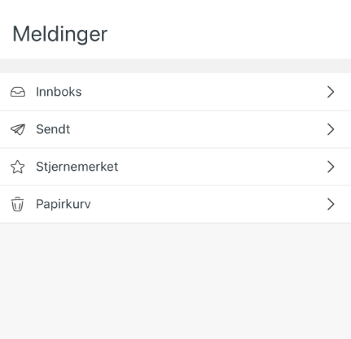
Task: Tap the chevron on the Stjernemerket row
Action: [331, 167]
